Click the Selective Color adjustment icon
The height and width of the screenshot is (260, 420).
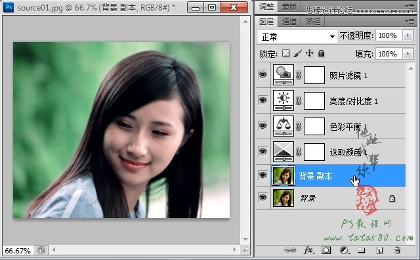tap(283, 152)
